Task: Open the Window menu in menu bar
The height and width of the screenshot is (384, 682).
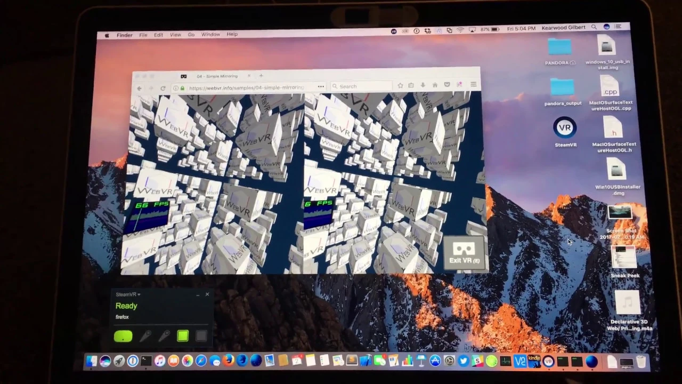Action: coord(210,34)
